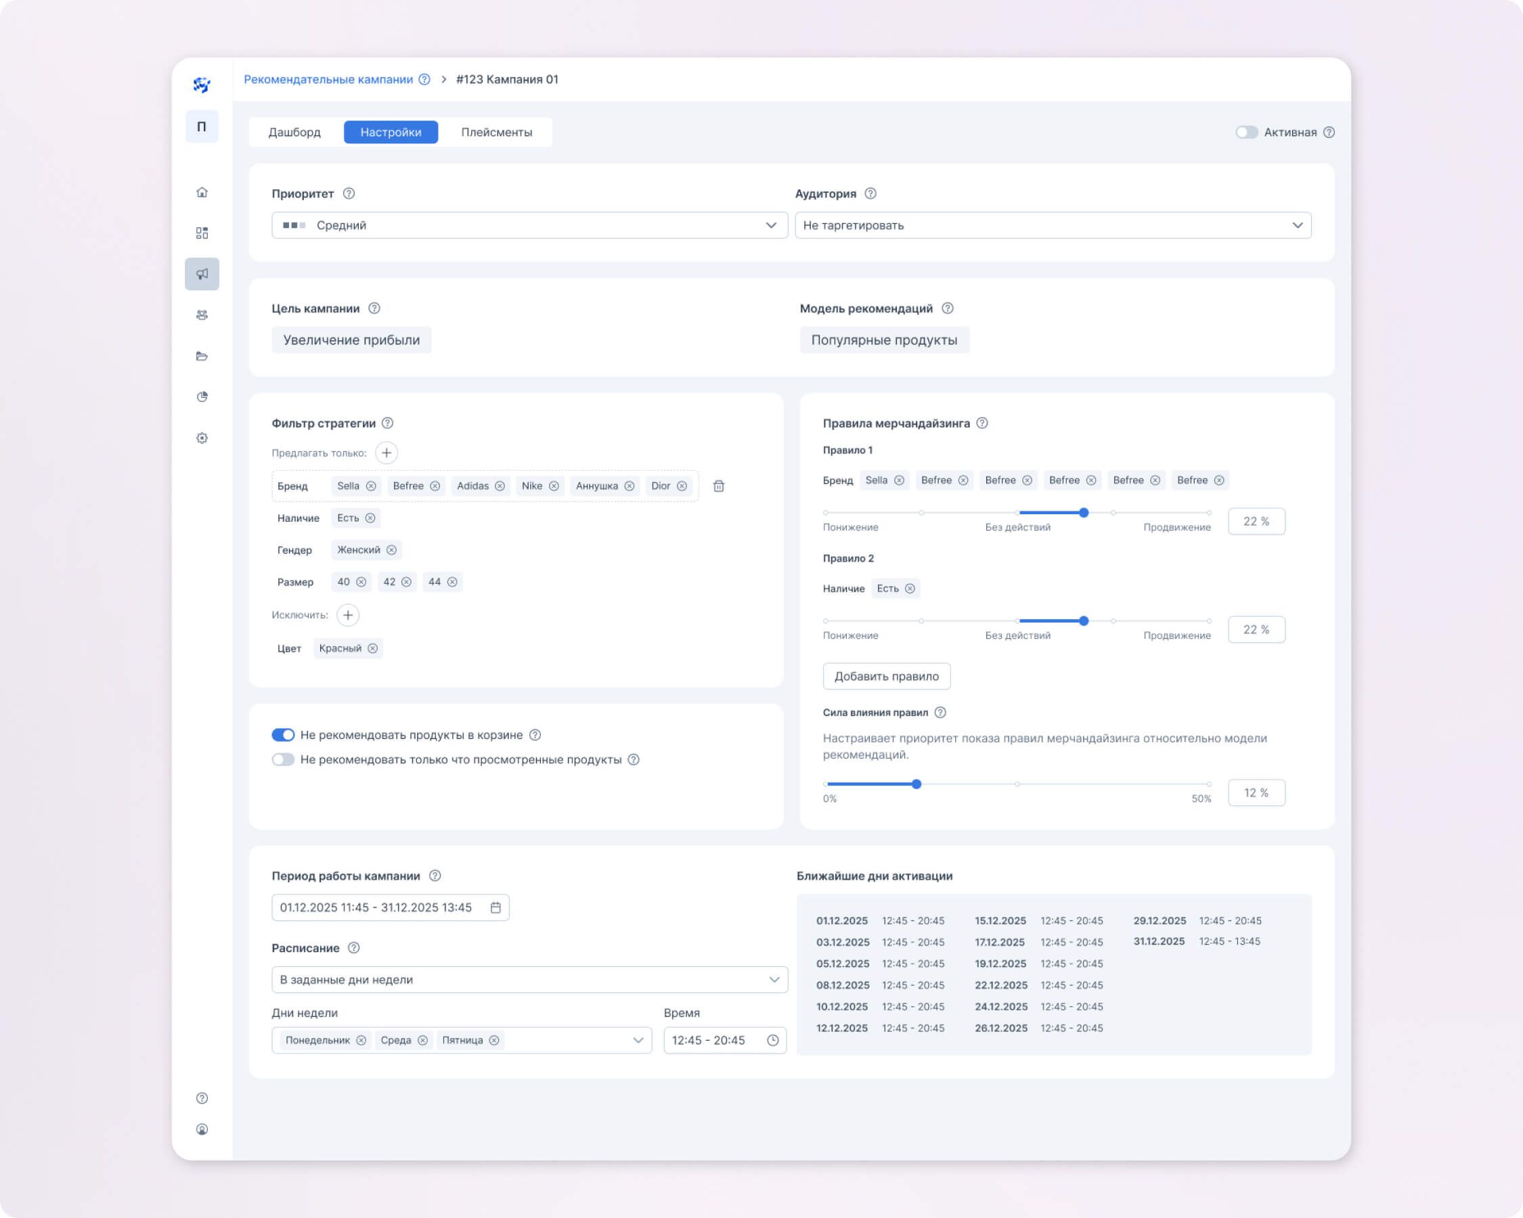Click the help icon next to Фильтр стратегии
The image size is (1523, 1218).
click(388, 423)
